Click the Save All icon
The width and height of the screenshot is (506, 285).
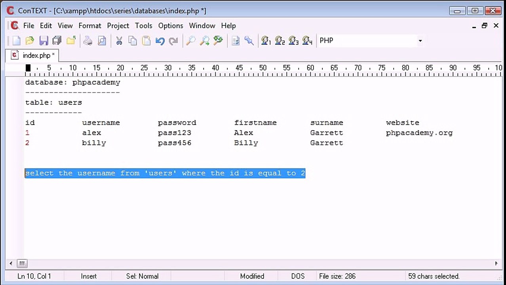pos(57,40)
